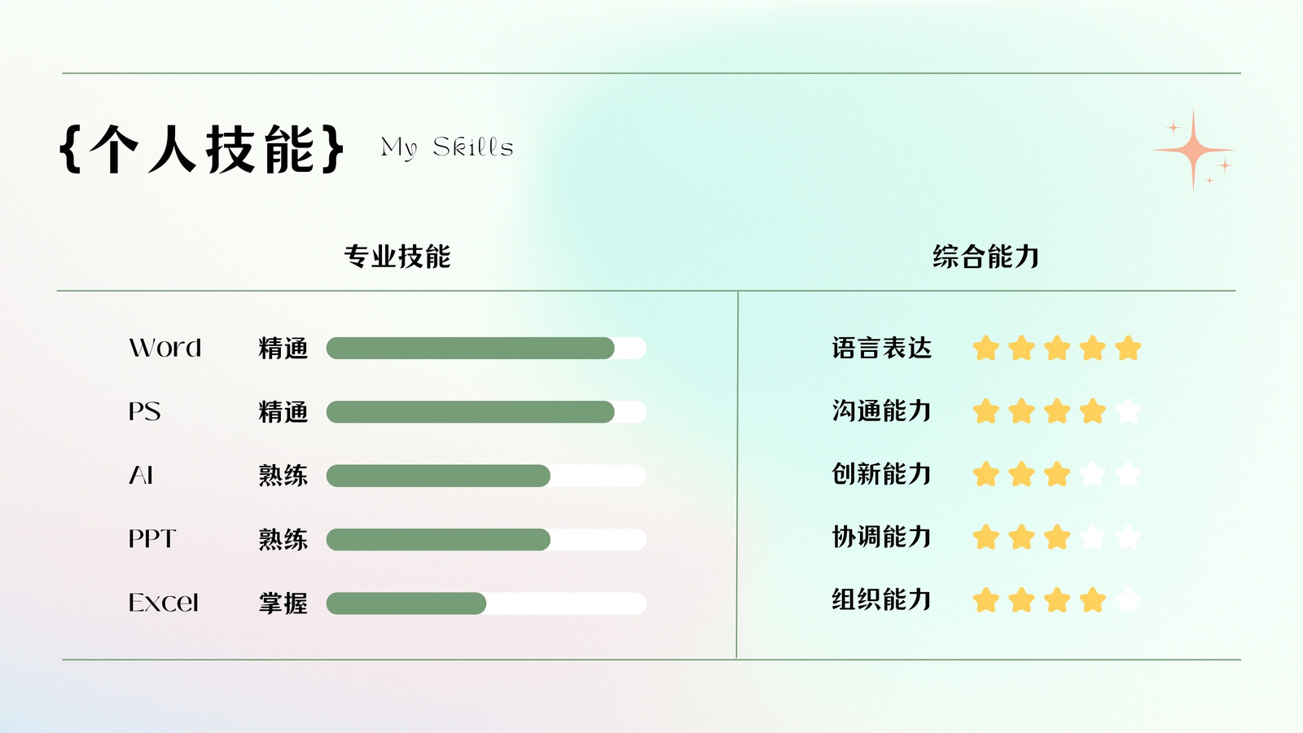Click the PS skill progress bar

click(x=486, y=412)
